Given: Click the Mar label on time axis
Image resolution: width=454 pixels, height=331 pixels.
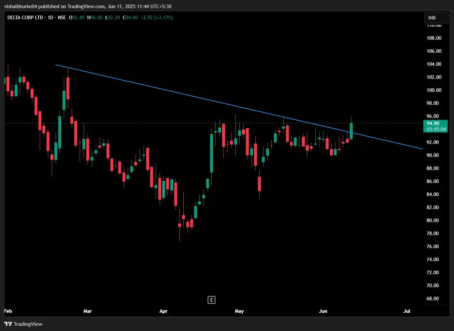Looking at the screenshot, I should coord(88,311).
